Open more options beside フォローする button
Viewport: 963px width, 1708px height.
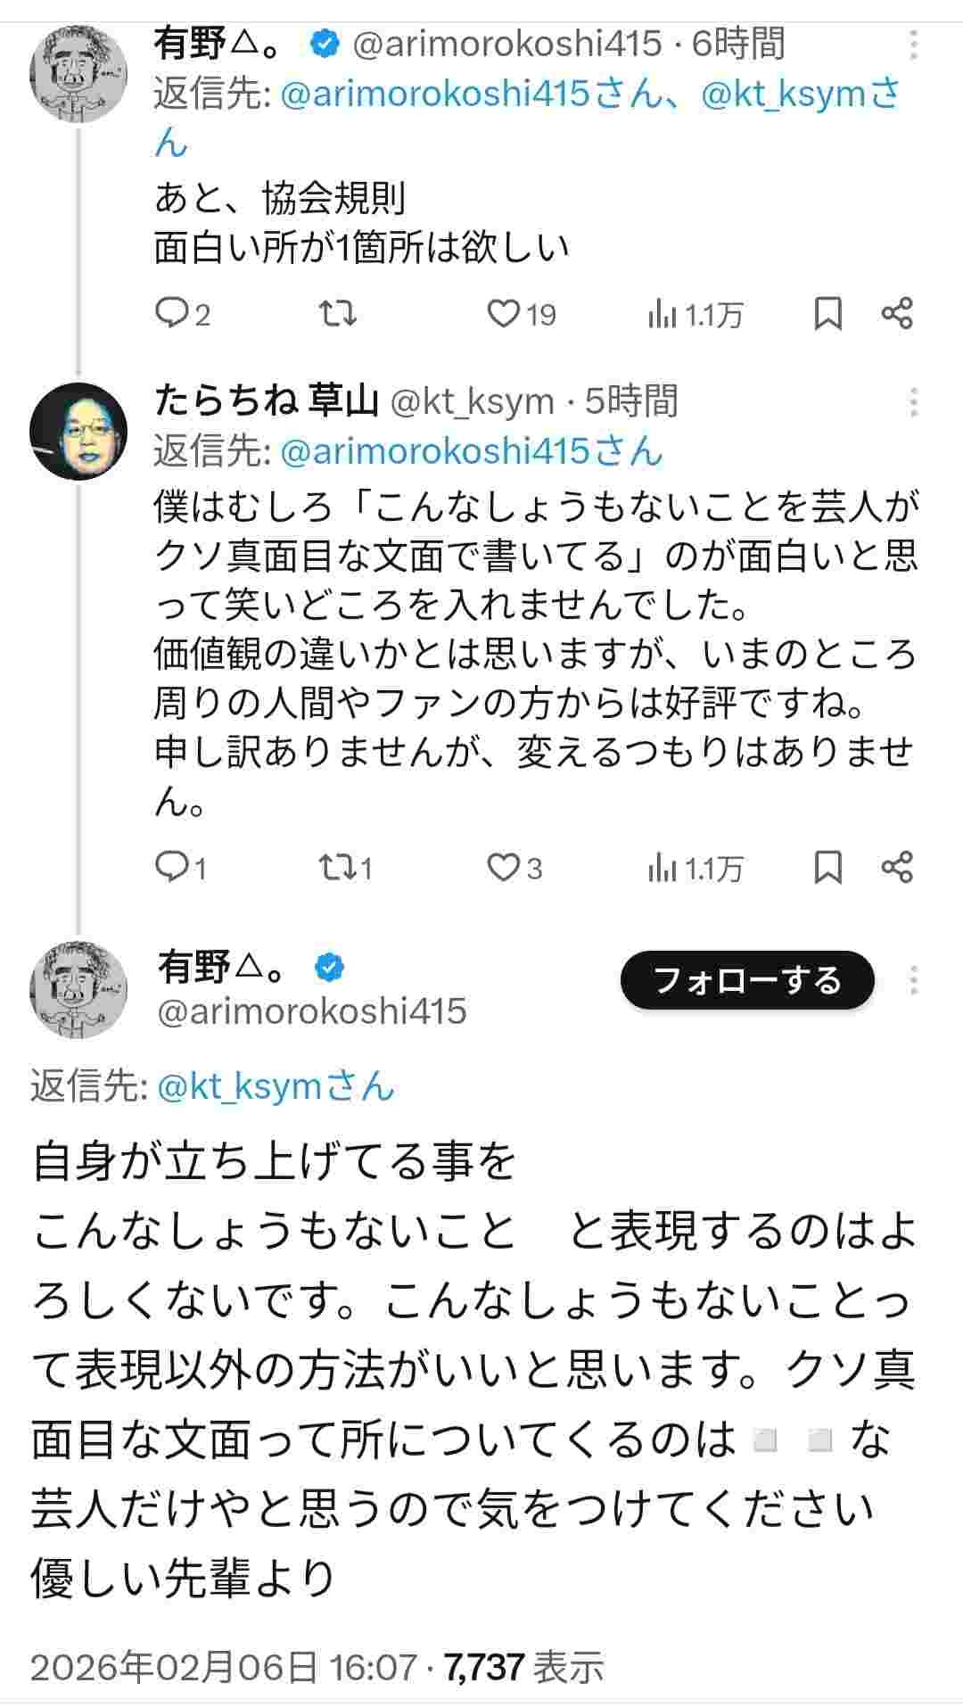coord(913,980)
